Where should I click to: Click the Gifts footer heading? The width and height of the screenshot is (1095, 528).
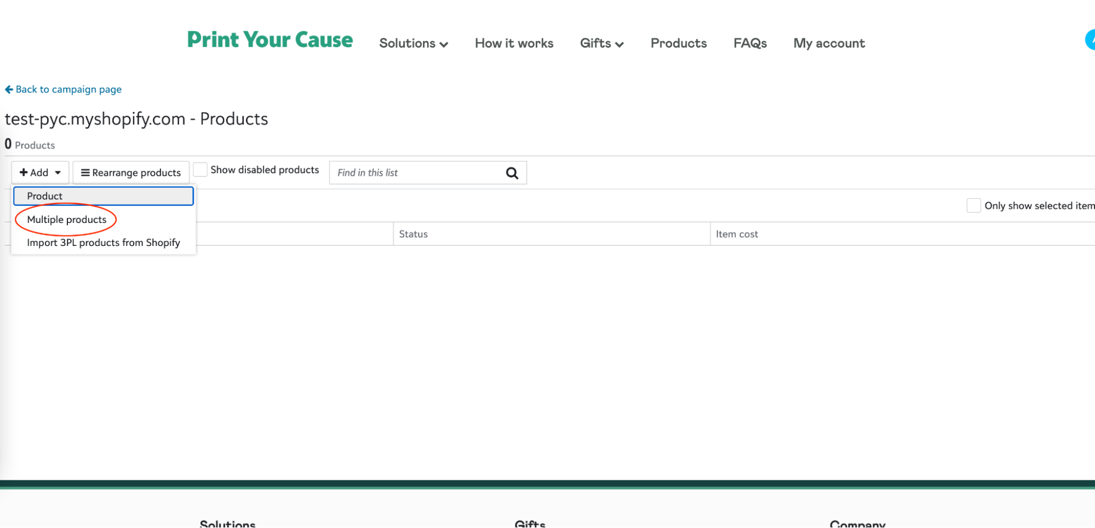(x=530, y=524)
